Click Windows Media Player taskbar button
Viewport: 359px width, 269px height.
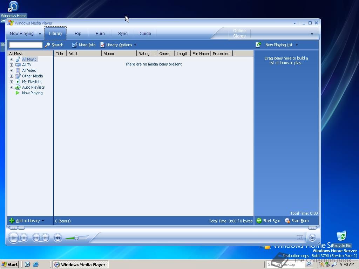point(81,265)
